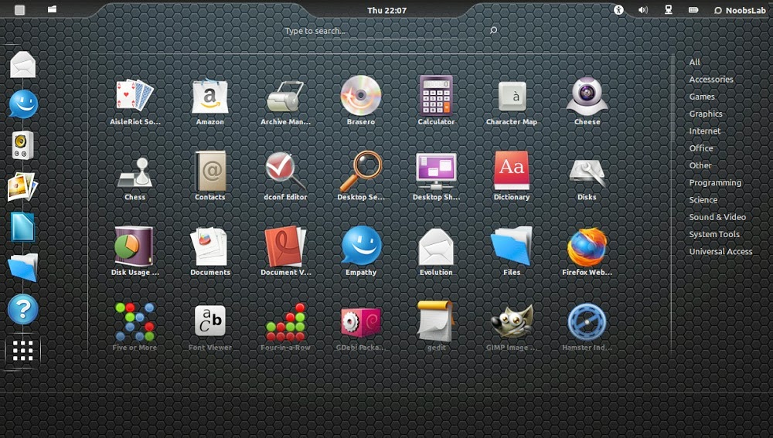The height and width of the screenshot is (438, 773).
Task: Open the photo viewer in dash
Action: pyautogui.click(x=22, y=187)
